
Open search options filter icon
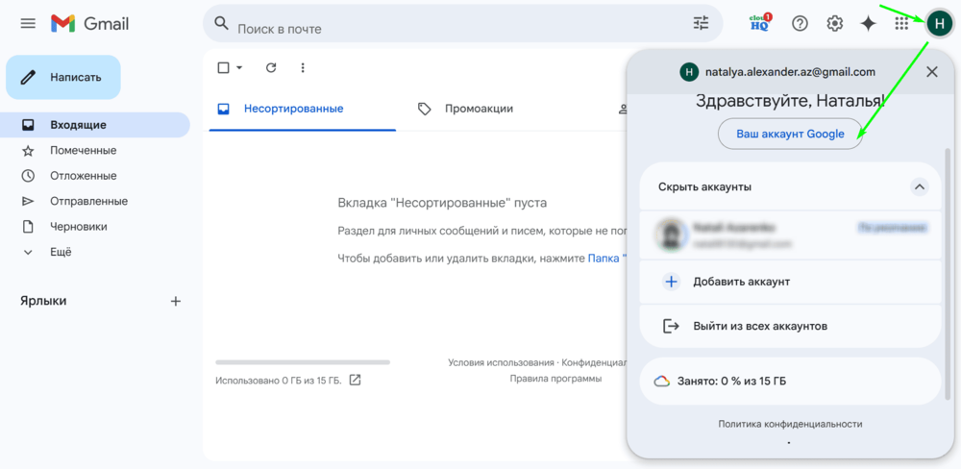coord(701,23)
